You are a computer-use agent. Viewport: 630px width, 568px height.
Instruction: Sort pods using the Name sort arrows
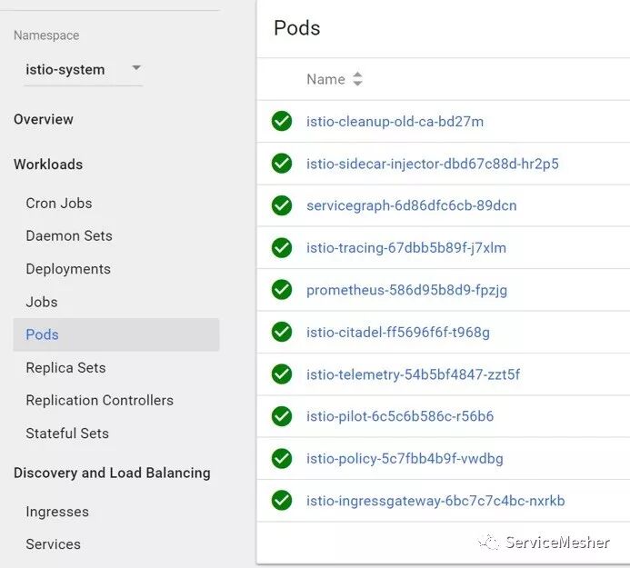pyautogui.click(x=357, y=79)
